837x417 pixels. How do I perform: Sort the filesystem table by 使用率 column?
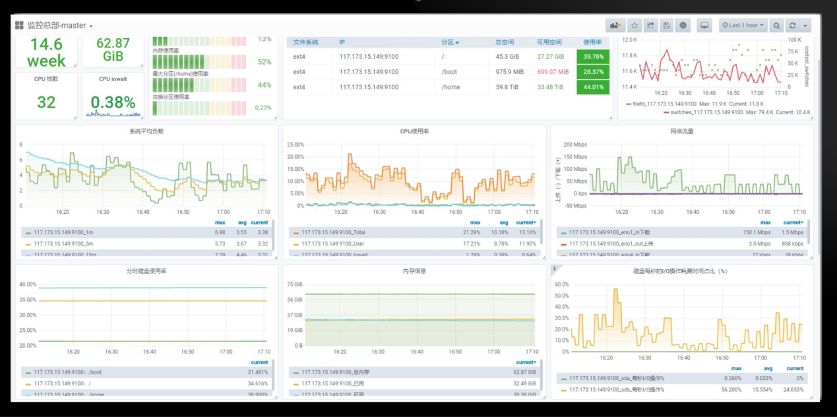(592, 42)
